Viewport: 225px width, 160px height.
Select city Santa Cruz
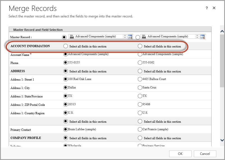pos(140,88)
